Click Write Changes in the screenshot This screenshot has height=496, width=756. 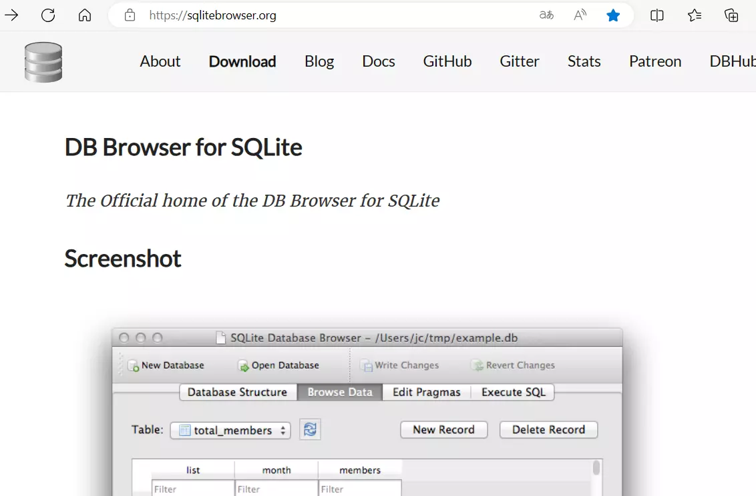tap(399, 365)
